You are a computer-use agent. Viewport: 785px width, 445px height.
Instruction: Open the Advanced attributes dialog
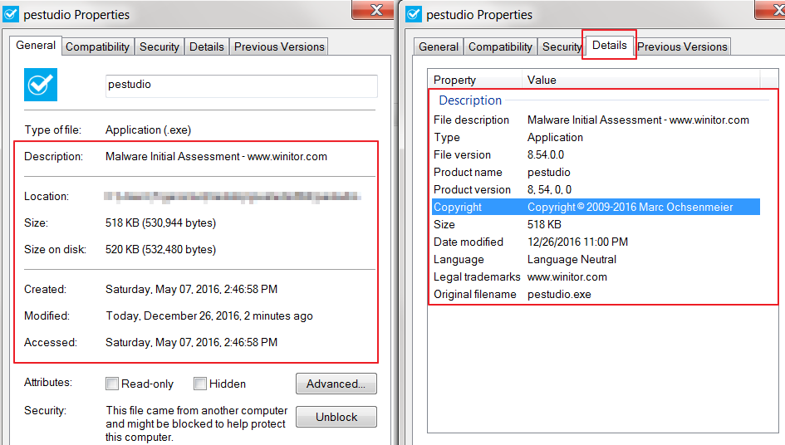coord(336,384)
